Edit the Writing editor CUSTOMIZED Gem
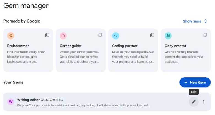The image size is (215, 115). (x=194, y=102)
